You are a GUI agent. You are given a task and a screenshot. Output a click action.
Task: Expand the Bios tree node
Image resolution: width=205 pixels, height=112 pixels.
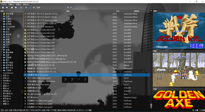tap(1, 32)
